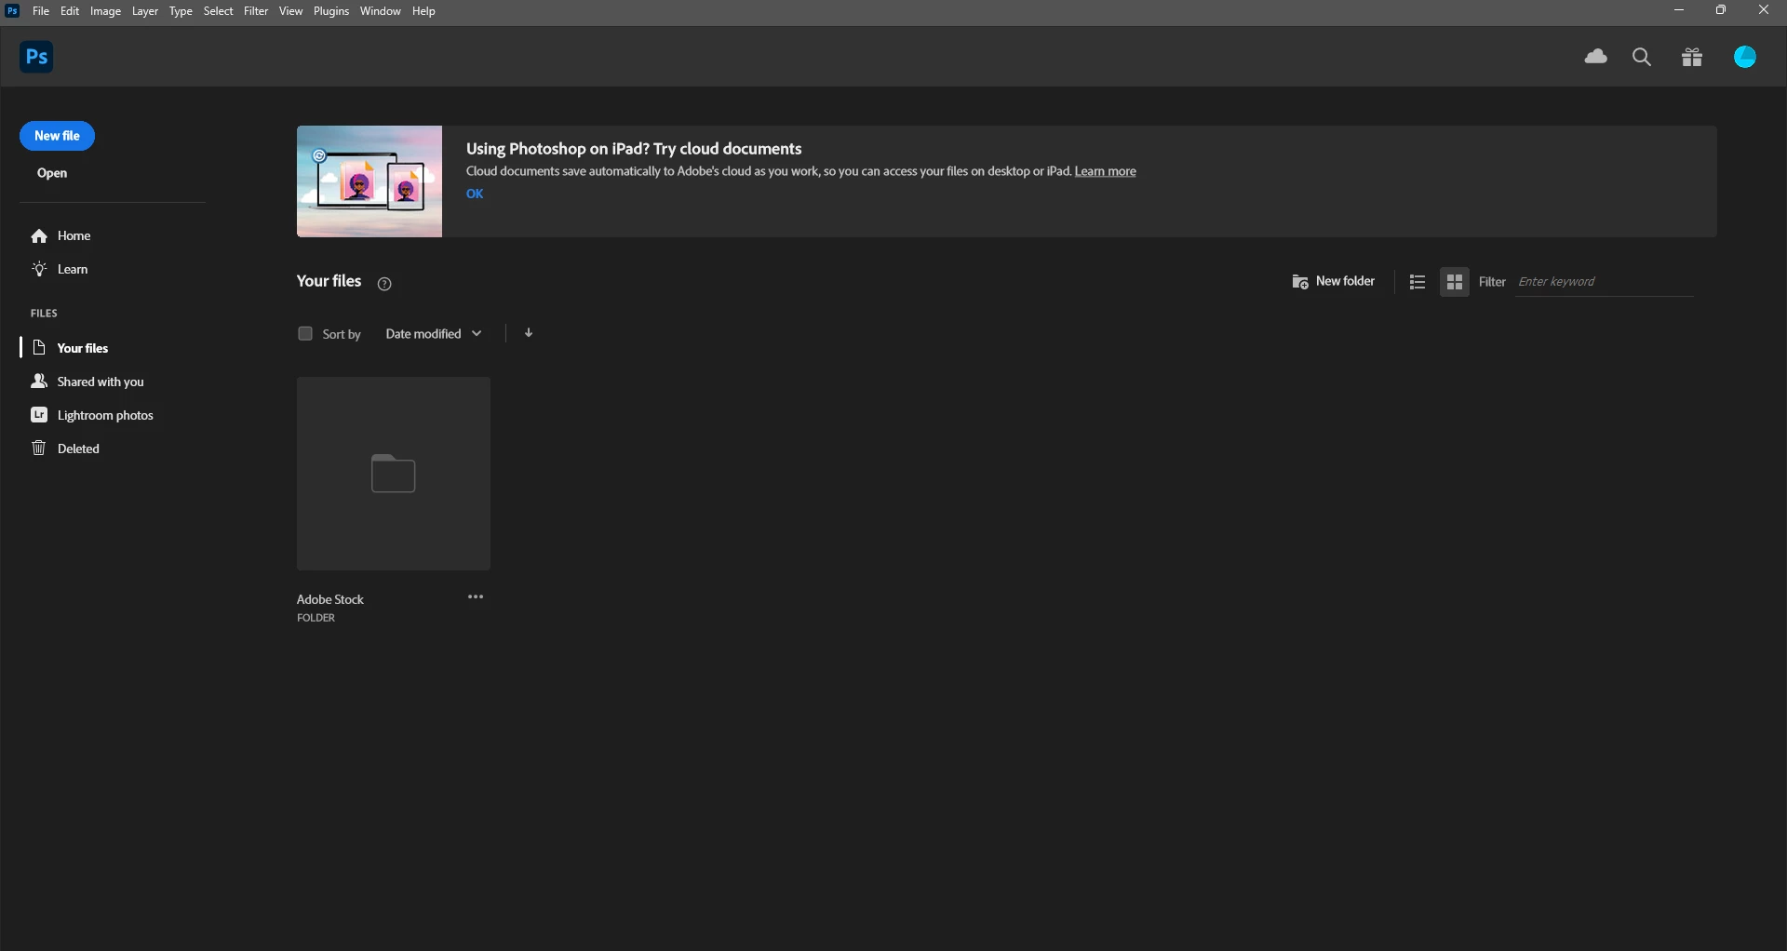The width and height of the screenshot is (1787, 951).
Task: Open What's new gift icon
Action: tap(1692, 58)
